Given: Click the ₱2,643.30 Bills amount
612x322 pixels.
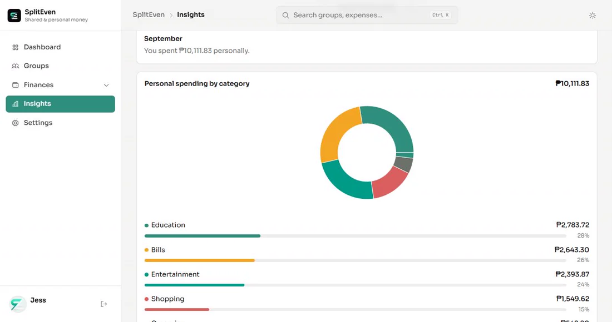Looking at the screenshot, I should (572, 250).
